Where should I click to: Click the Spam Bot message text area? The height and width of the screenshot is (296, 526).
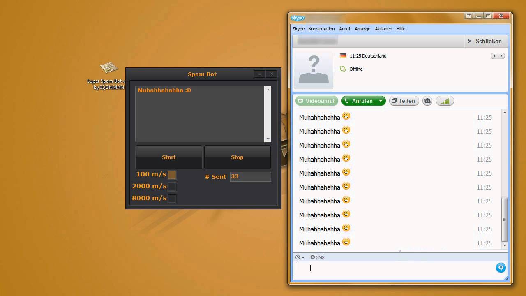pos(200,114)
